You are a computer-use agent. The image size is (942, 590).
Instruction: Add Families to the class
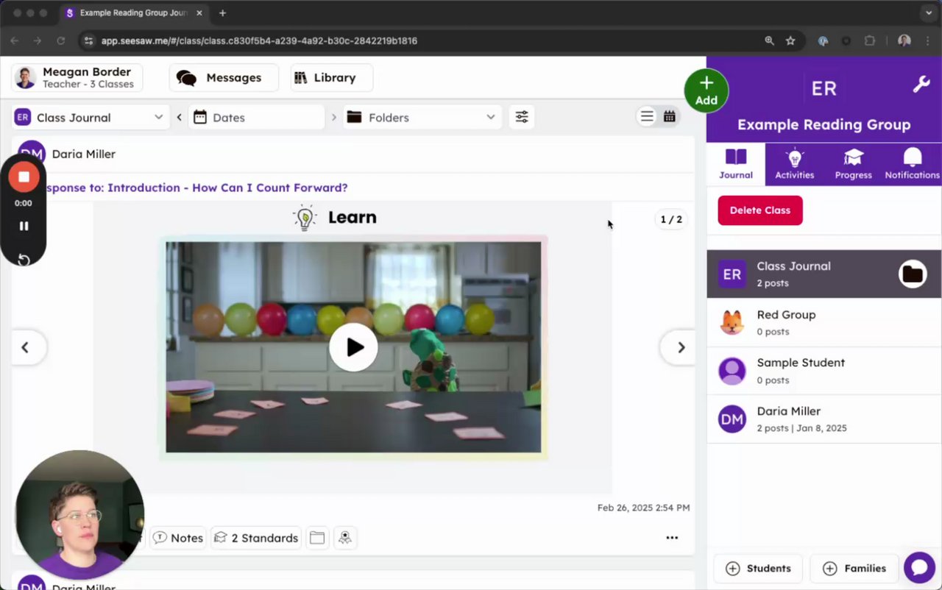click(854, 568)
